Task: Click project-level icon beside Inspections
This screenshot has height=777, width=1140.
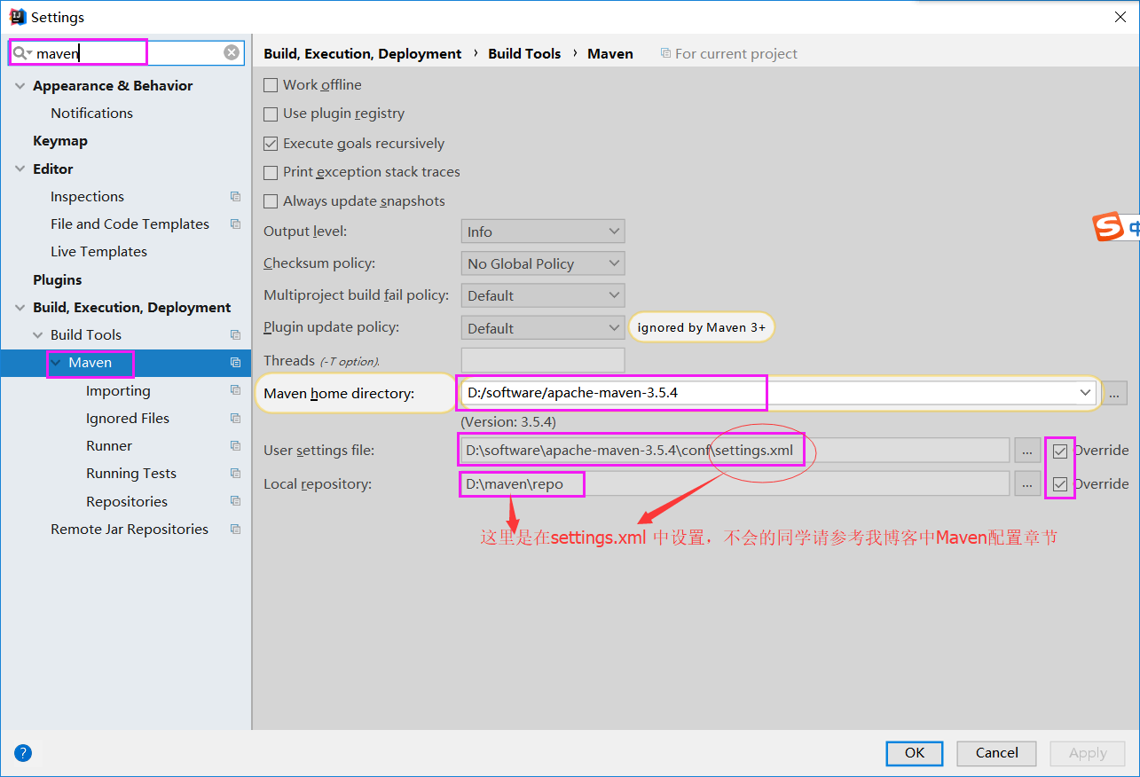Action: pos(235,196)
